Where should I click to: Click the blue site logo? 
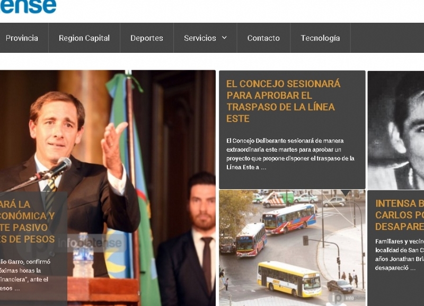pyautogui.click(x=28, y=6)
